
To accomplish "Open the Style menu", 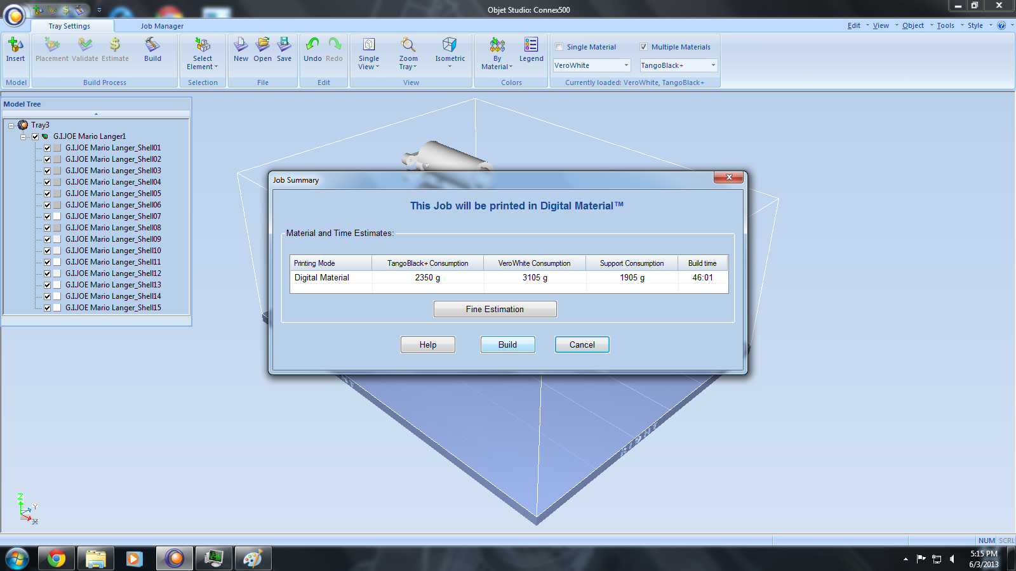I will [x=975, y=25].
